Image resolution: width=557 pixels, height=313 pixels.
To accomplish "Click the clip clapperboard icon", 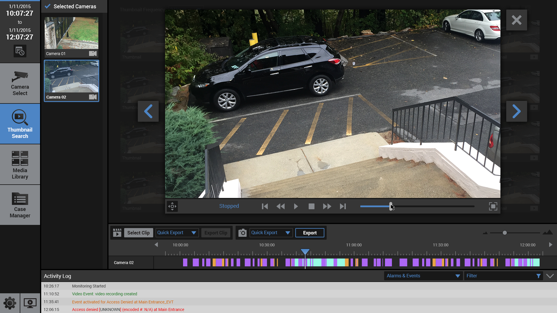I will (x=117, y=233).
